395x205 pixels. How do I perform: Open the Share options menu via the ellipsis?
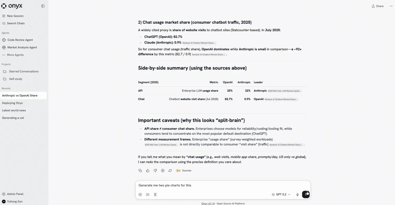point(391,6)
